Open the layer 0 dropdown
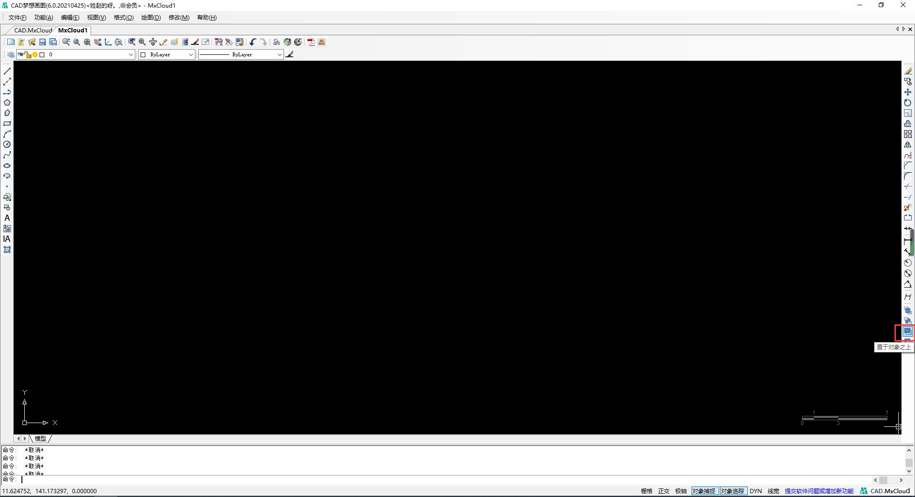 pos(131,54)
